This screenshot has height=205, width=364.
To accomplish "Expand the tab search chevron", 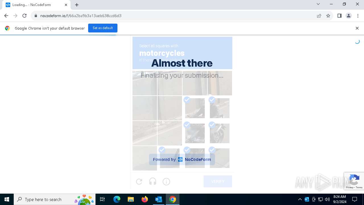I will click(318, 4).
